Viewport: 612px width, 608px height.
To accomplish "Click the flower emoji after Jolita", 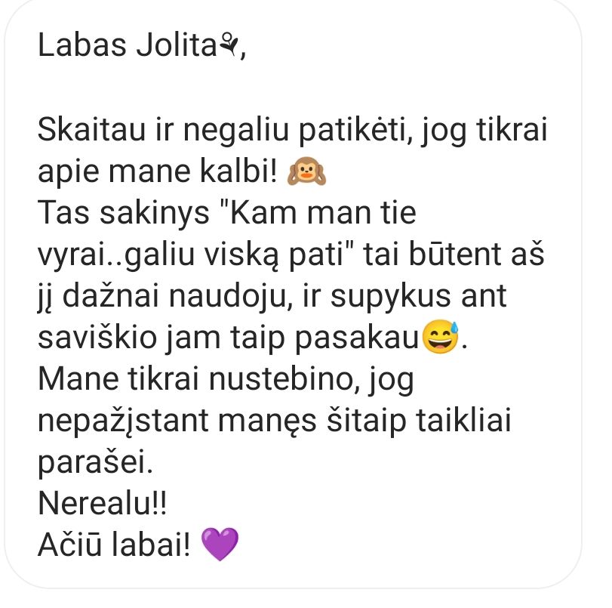I will [229, 45].
